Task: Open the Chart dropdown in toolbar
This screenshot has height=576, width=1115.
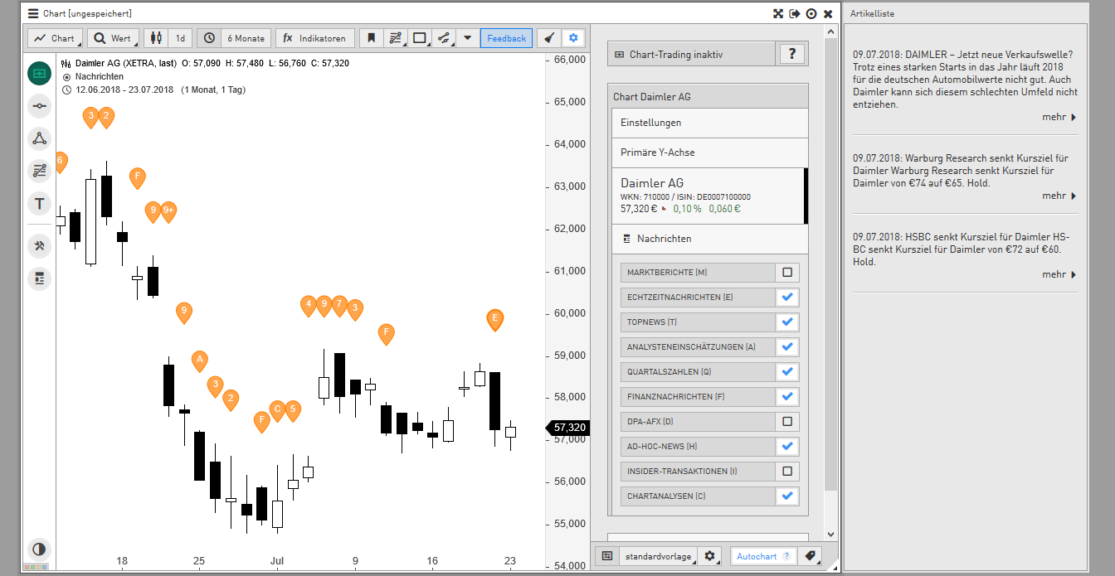Action: (55, 38)
